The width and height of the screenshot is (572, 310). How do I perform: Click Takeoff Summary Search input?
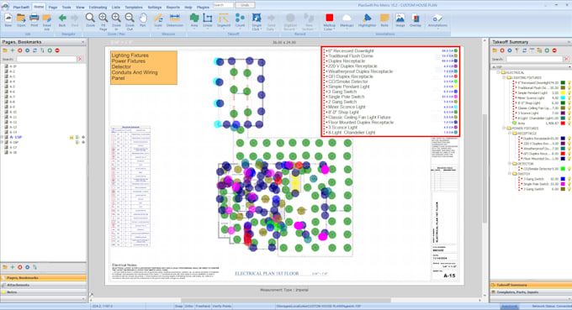click(534, 59)
